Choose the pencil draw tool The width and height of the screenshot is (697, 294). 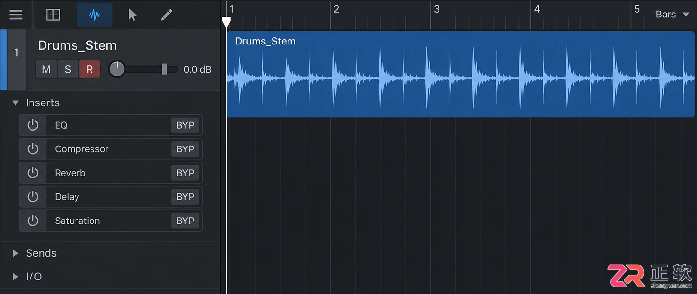(166, 15)
